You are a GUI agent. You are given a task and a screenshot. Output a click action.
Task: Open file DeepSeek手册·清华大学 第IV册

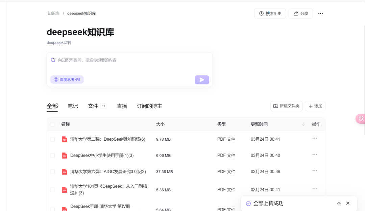coord(100,206)
